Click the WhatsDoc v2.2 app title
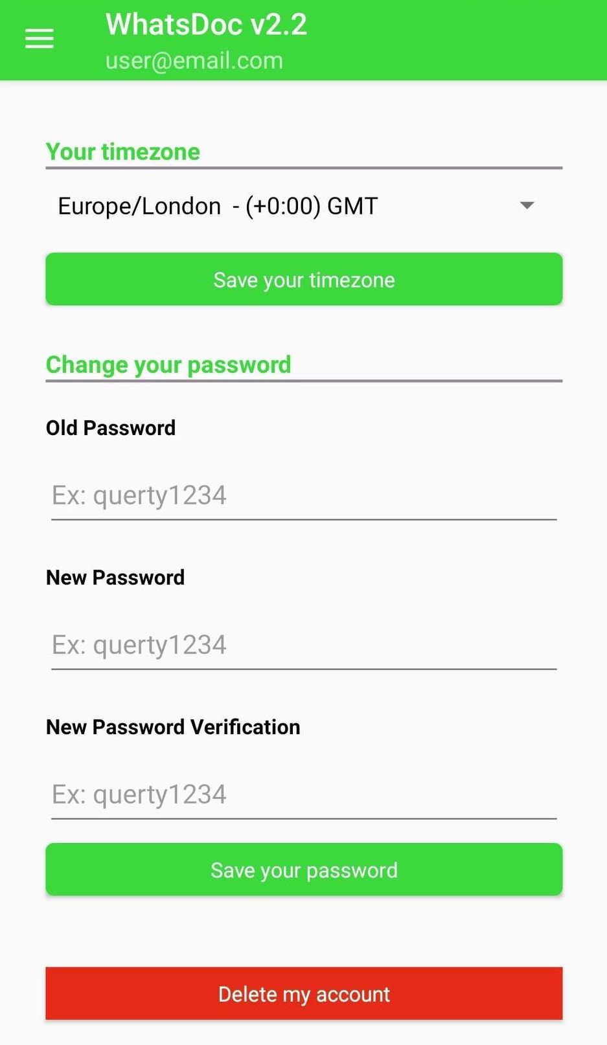The width and height of the screenshot is (607, 1045). coord(206,25)
